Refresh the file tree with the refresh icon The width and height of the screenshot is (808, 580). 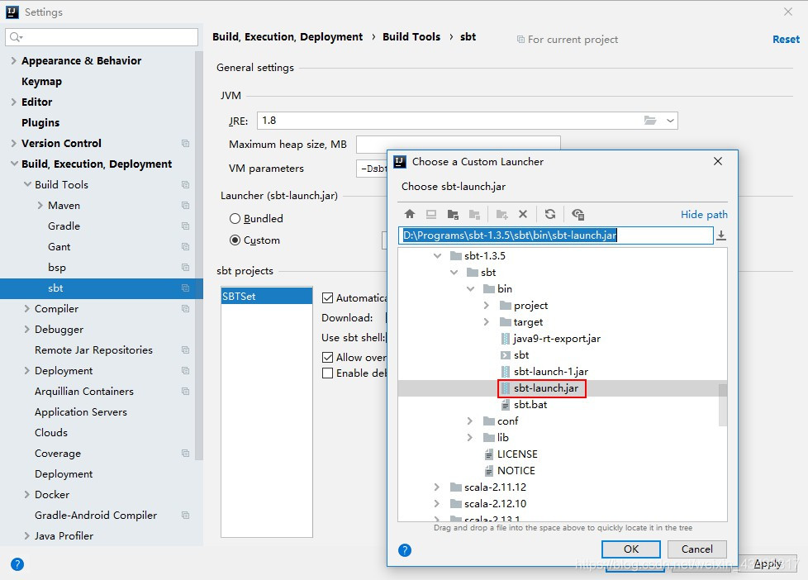[549, 214]
